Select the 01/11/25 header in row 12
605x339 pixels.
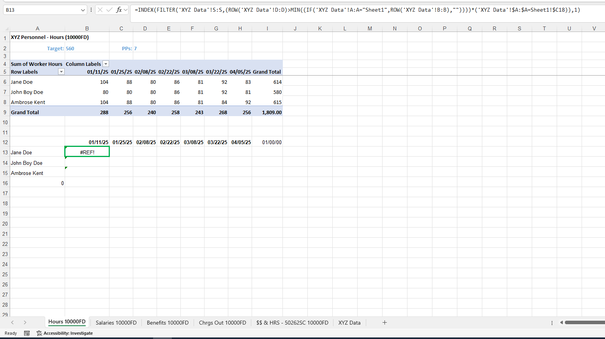pos(87,143)
